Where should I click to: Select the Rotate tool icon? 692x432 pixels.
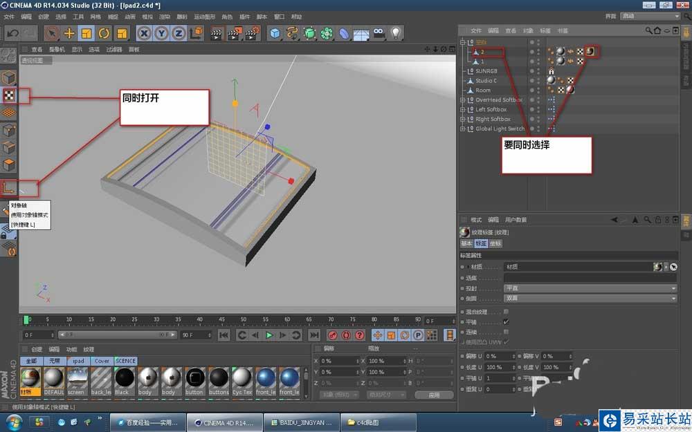click(104, 32)
